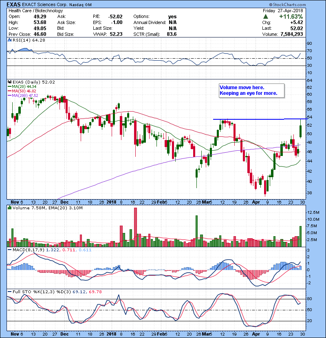
Task: Click the green up-triangle next to +11.63%
Action: (x=266, y=17)
